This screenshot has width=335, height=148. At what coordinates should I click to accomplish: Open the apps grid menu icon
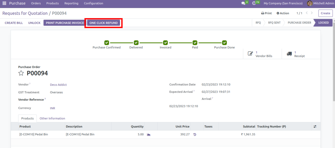click(x=4, y=3)
